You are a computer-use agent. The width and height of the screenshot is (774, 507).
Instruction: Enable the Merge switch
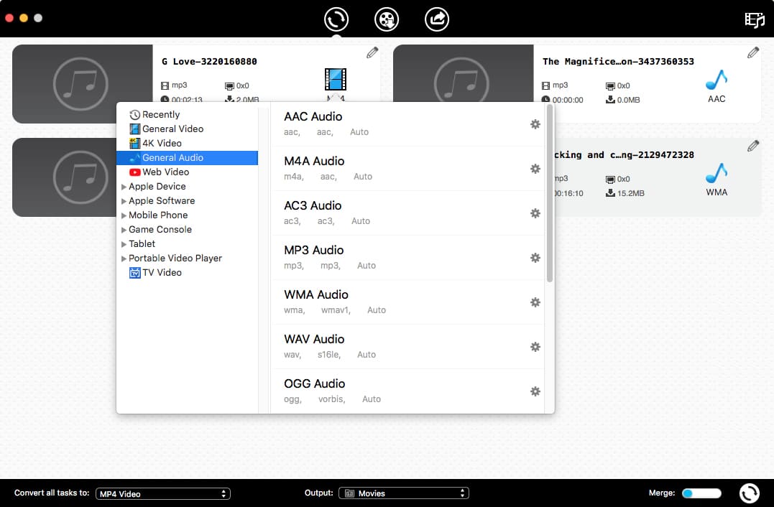701,493
